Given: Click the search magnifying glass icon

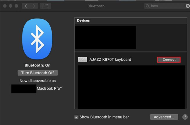Looking at the screenshot, I should [147, 6].
